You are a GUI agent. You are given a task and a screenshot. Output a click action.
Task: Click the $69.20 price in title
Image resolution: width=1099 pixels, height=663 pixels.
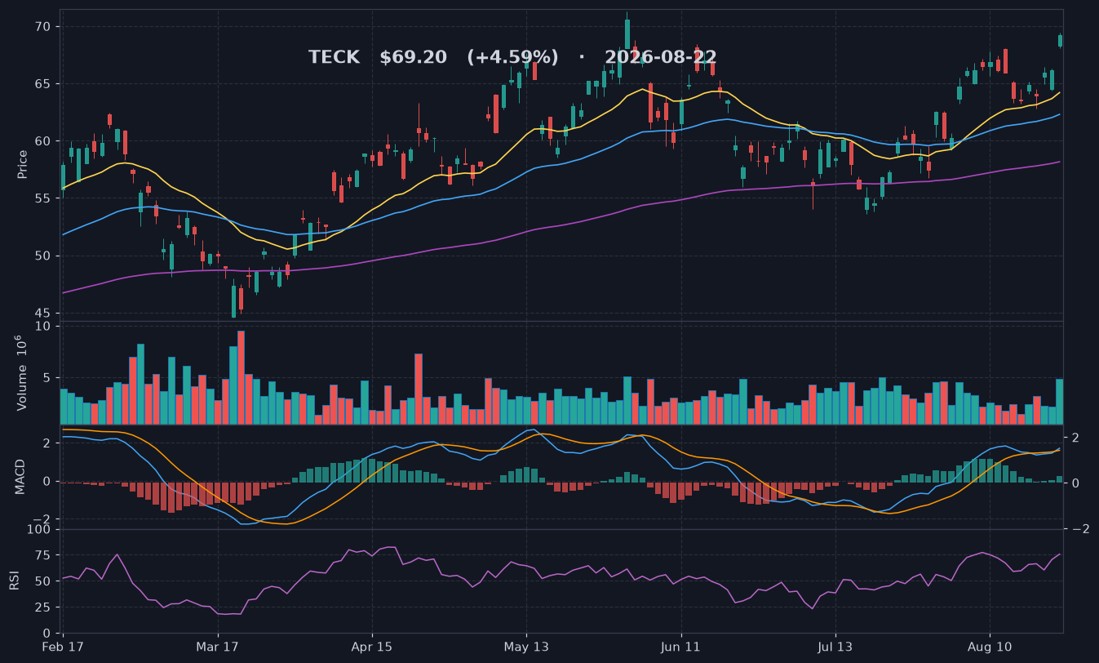(413, 57)
